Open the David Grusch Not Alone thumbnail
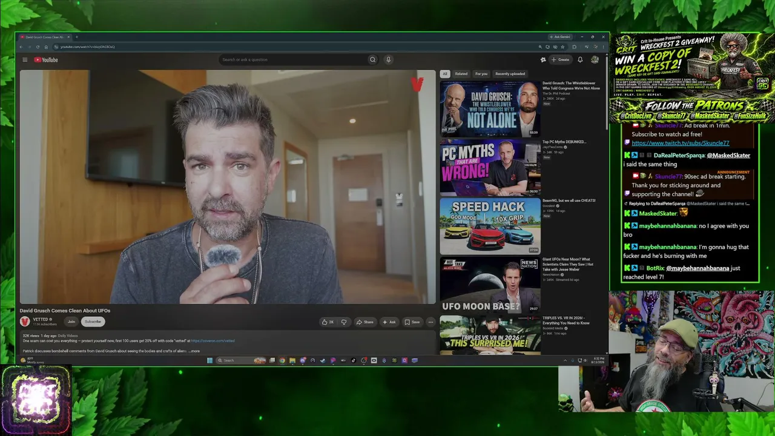 coord(490,108)
